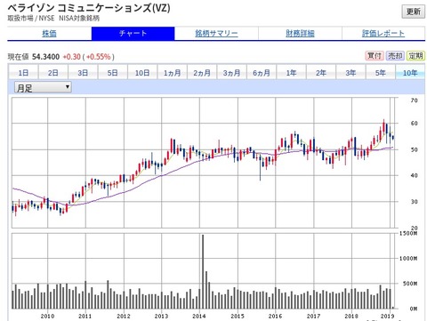Open the 銘柄サマリー tab
427x321 pixels.
coord(216,33)
